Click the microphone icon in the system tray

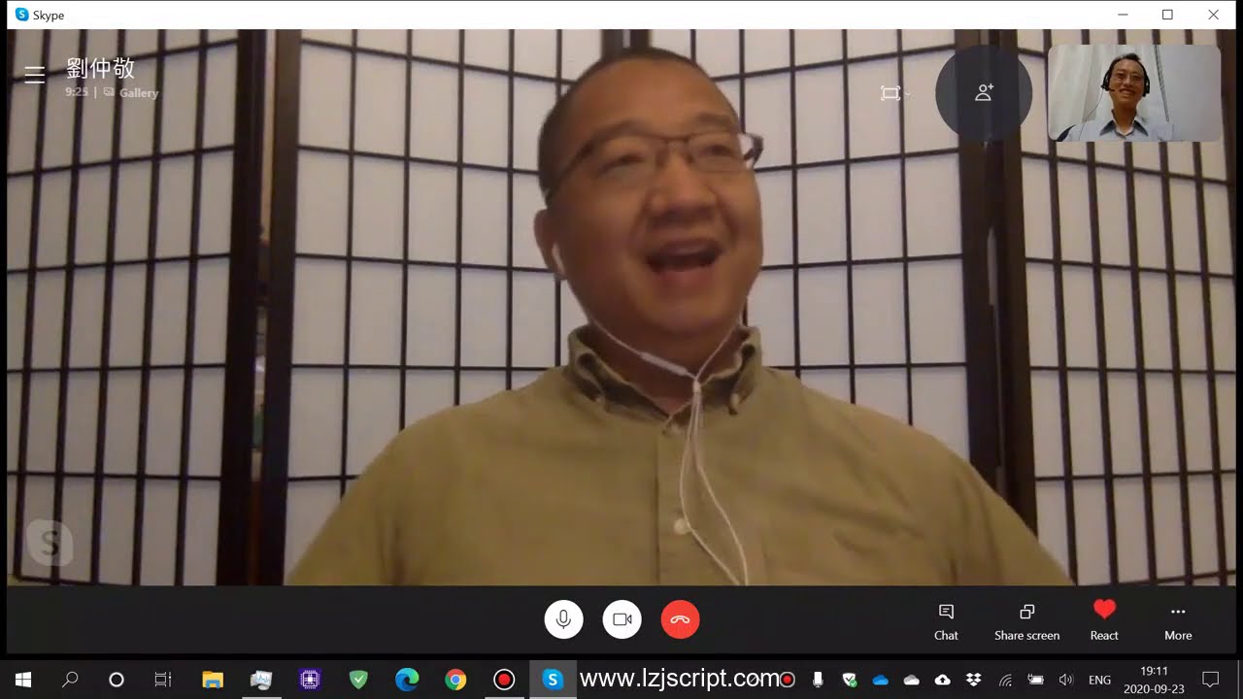[x=818, y=680]
